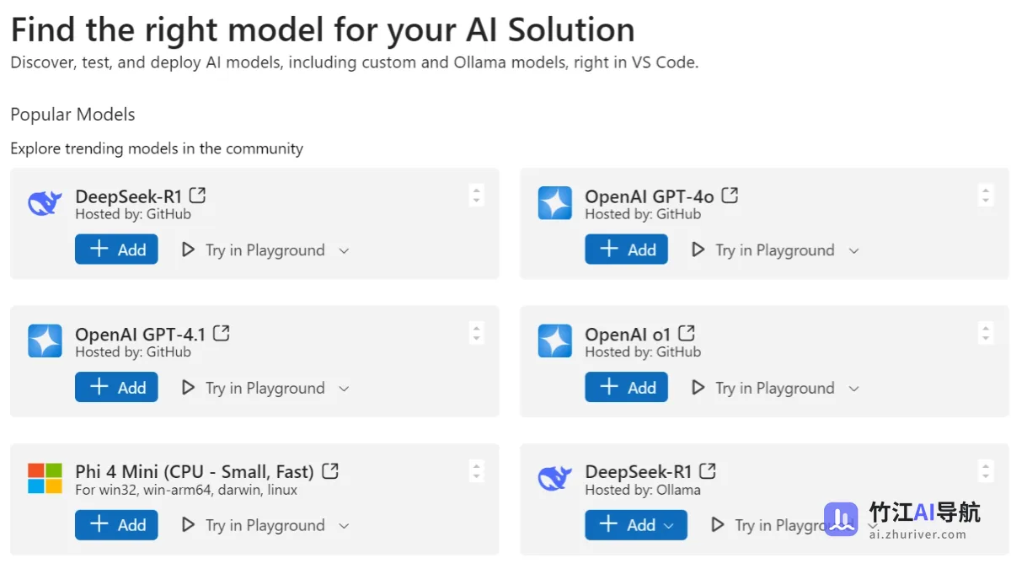The width and height of the screenshot is (1011, 569).
Task: Click 'Hosted by: Ollama' text
Action: pyautogui.click(x=643, y=490)
